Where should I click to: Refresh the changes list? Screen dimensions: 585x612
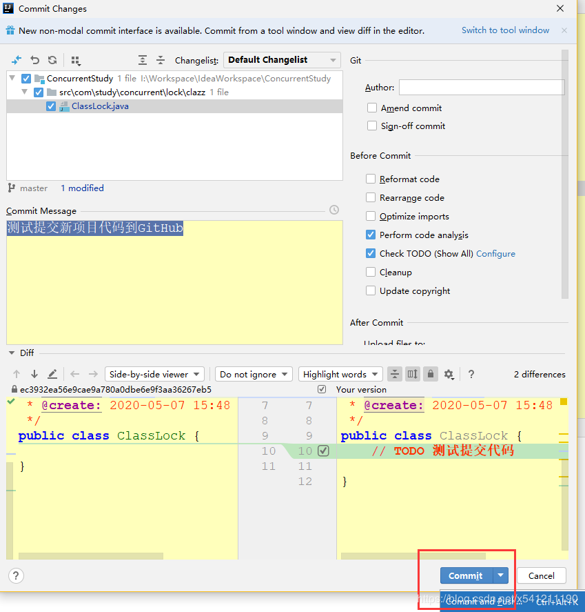pyautogui.click(x=52, y=61)
